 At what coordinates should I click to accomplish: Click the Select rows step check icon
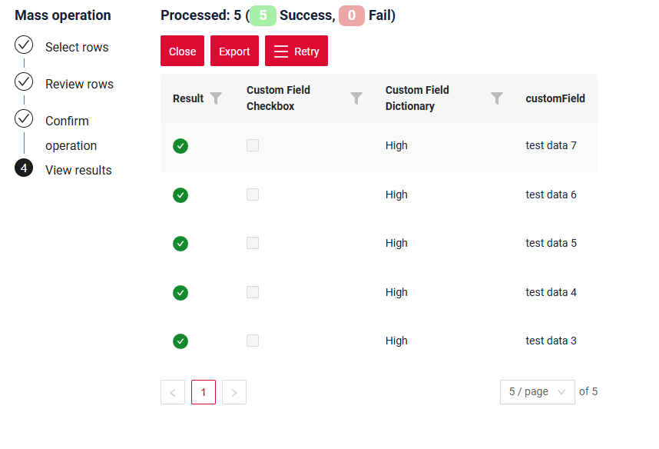tap(24, 45)
